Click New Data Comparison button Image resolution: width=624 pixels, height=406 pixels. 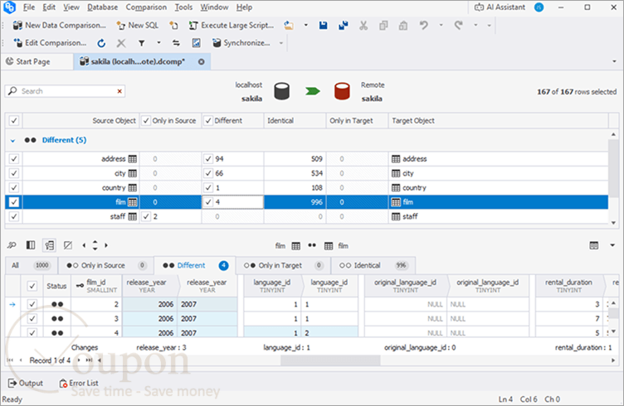coord(60,26)
